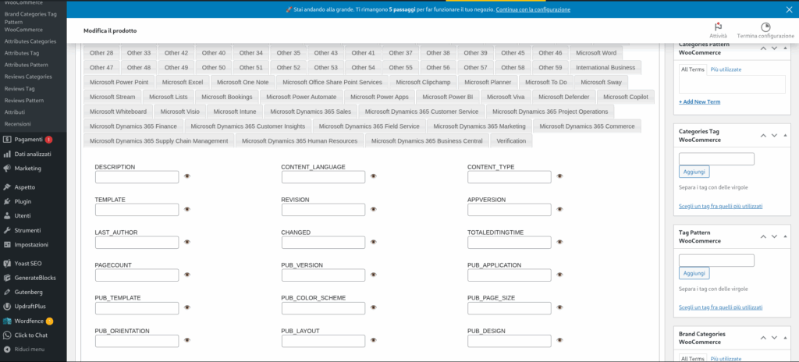799x362 pixels.
Task: Move Categories Pattern WooCommerce panel up
Action: (763, 48)
